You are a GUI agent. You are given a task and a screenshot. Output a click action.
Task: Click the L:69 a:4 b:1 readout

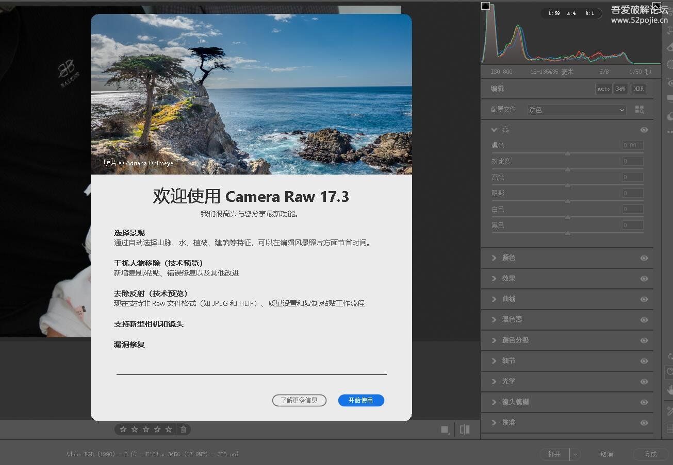571,13
